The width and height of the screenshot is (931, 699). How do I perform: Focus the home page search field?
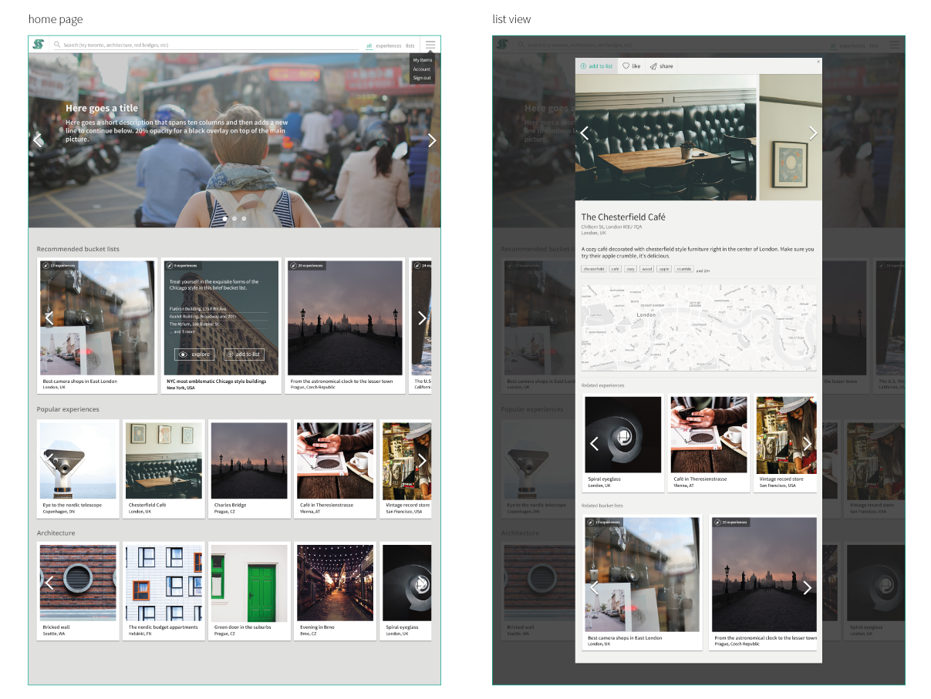206,45
